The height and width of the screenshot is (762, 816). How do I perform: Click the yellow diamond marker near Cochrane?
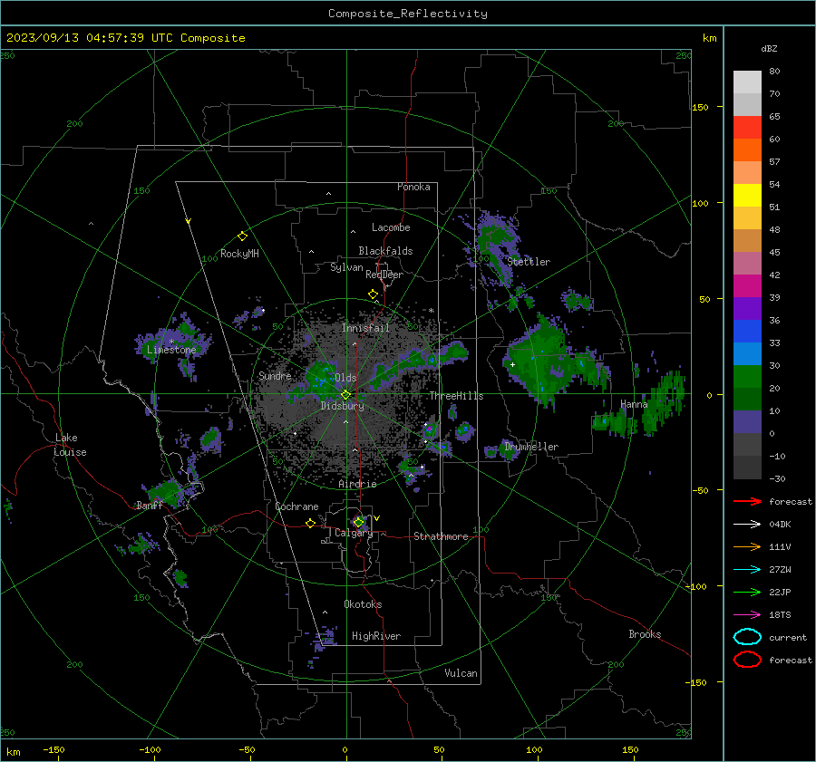310,524
